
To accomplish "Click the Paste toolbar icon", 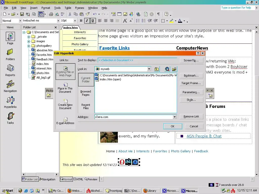I will pyautogui.click(x=82, y=14).
